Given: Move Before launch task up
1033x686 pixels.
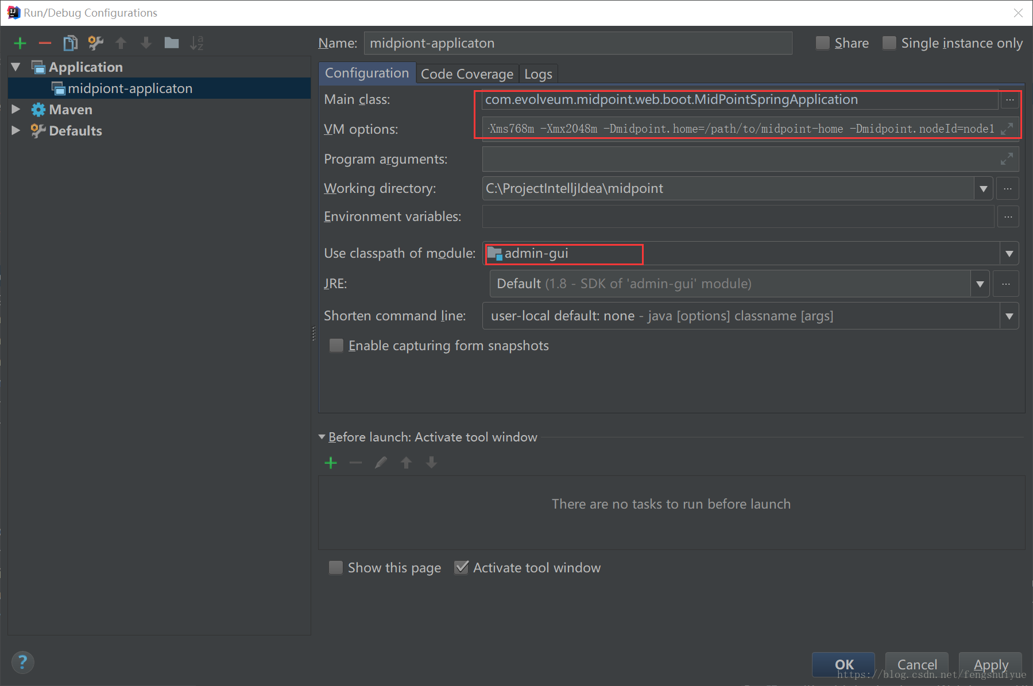Looking at the screenshot, I should tap(406, 463).
